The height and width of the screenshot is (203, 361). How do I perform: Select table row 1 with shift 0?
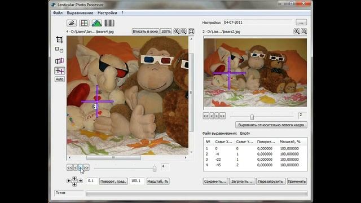(x=255, y=149)
